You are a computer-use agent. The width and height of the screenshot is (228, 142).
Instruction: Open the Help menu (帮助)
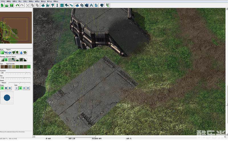pyautogui.click(x=56, y=1)
